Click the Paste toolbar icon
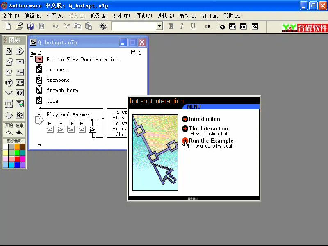The height and width of the screenshot is (246, 328). [x=89, y=26]
